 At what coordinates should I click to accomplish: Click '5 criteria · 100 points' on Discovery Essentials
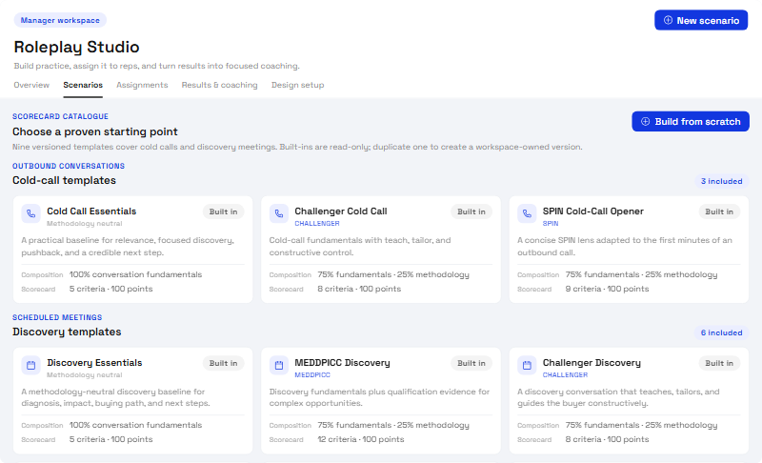coord(110,439)
